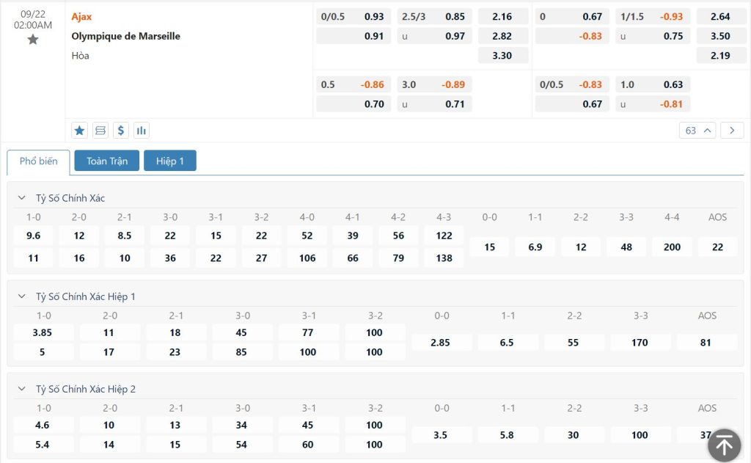This screenshot has height=463, width=751.
Task: Select the Hiệp 1 tab
Action: pos(170,161)
